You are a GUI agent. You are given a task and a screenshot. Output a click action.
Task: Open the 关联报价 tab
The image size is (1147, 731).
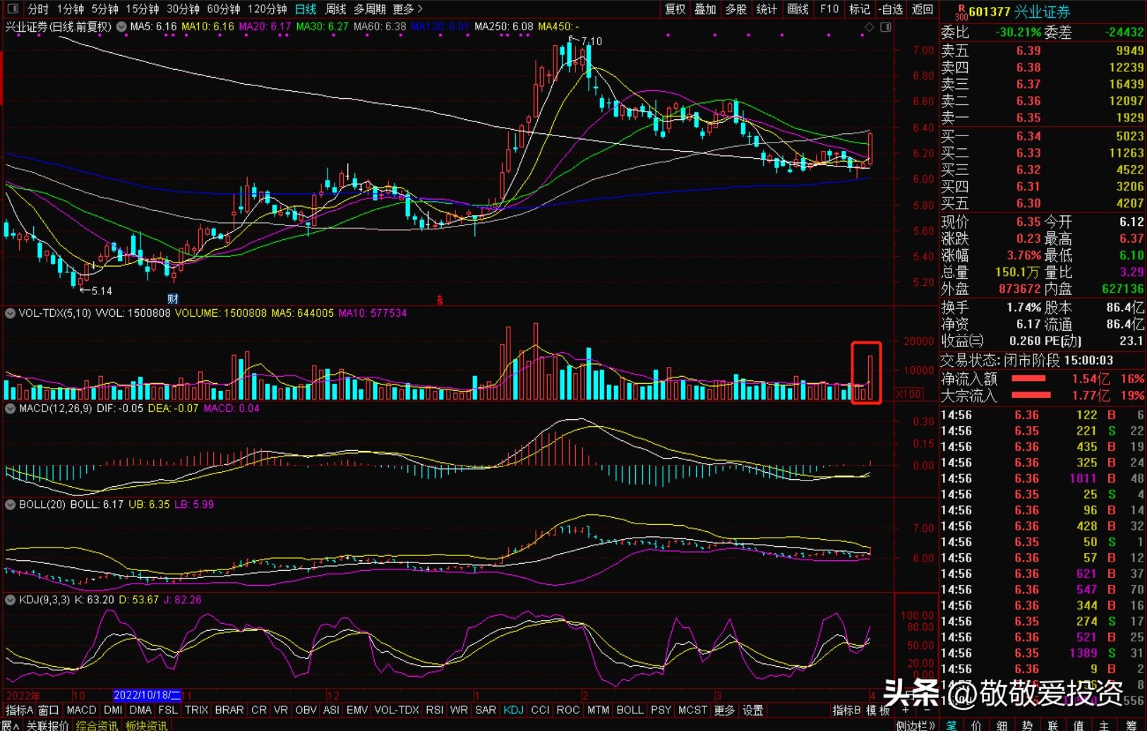tap(47, 725)
